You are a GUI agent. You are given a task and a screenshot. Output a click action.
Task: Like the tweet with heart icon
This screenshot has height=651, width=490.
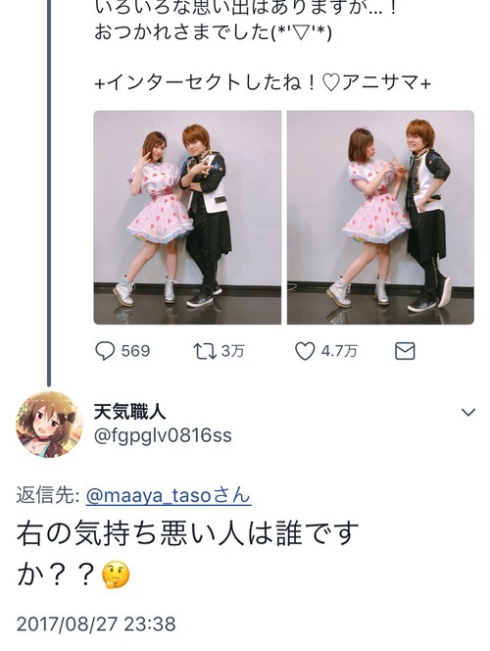305,351
